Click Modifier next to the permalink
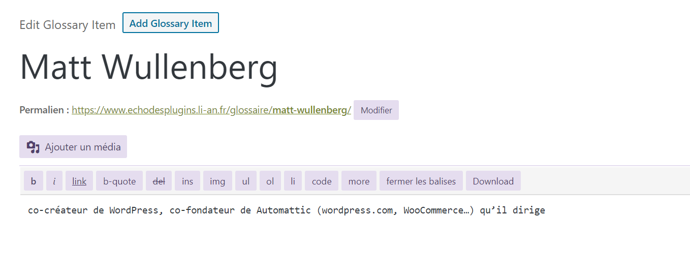 pos(376,110)
